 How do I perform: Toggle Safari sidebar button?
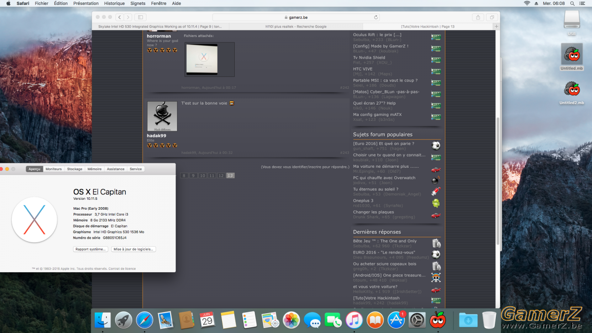pos(141,17)
